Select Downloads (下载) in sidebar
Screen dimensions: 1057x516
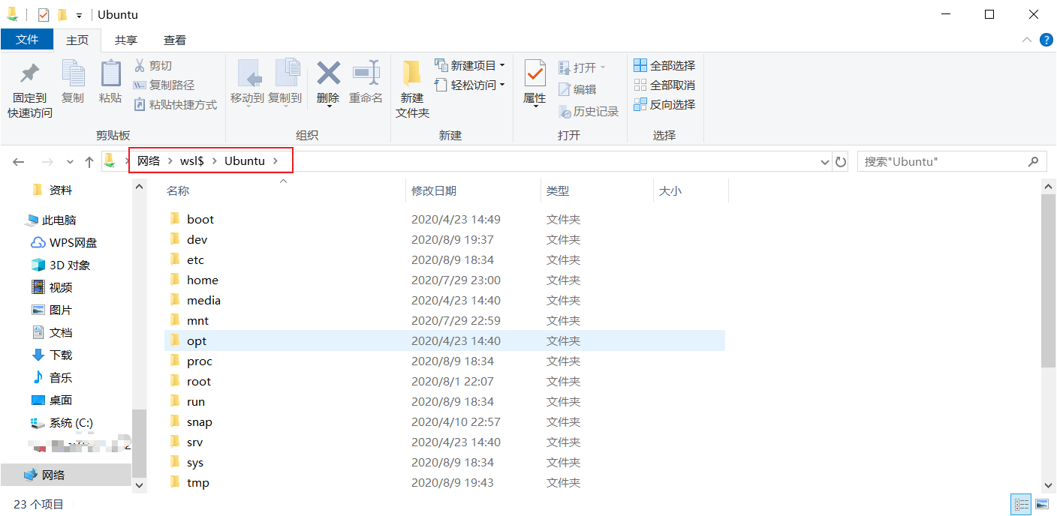click(x=52, y=355)
